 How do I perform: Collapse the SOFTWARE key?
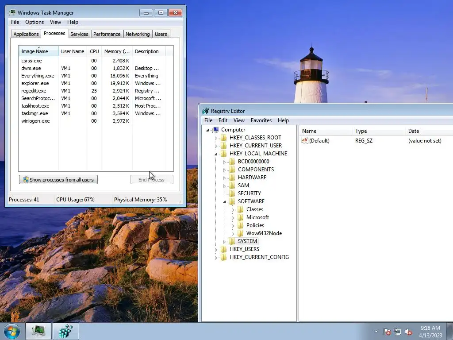(x=224, y=202)
